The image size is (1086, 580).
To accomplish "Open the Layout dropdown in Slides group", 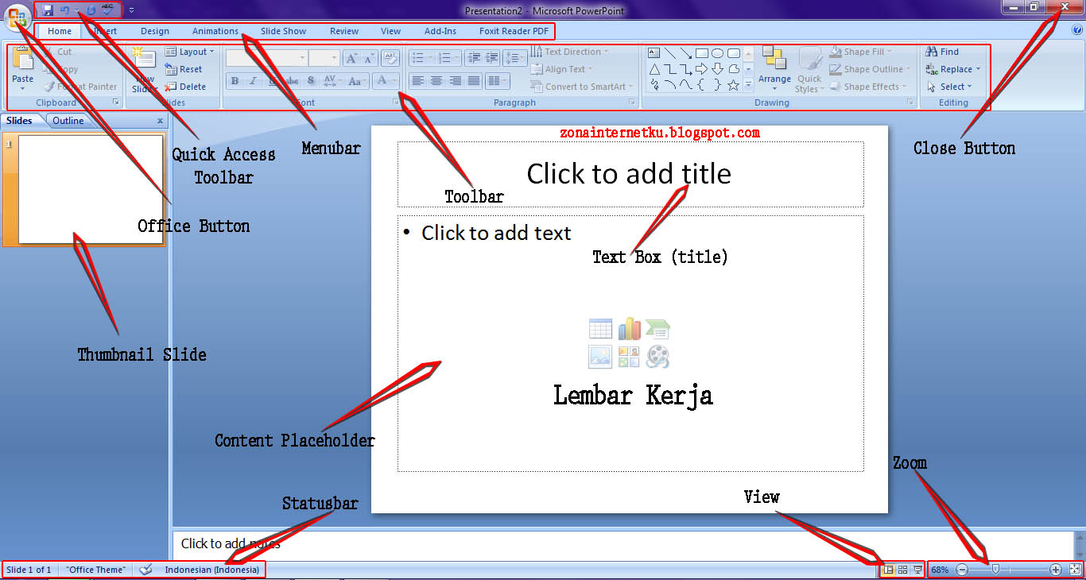I will pyautogui.click(x=190, y=51).
